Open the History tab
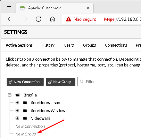The image size is (141, 138). [x=48, y=45]
